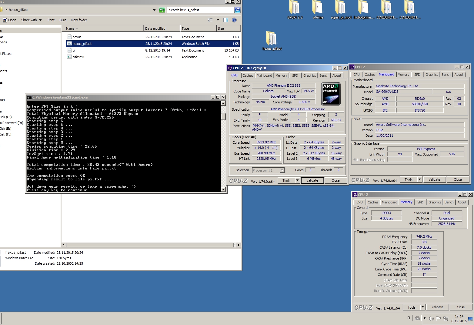Select the pifast41 application icon

pos(69,57)
